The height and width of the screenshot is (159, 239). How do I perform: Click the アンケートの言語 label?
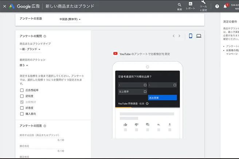(x=31, y=19)
